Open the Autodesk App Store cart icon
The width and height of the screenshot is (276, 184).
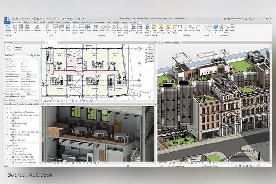246,18
